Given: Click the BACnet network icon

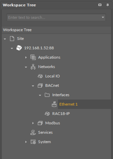Looking at the screenshot, I should tap(40, 86).
